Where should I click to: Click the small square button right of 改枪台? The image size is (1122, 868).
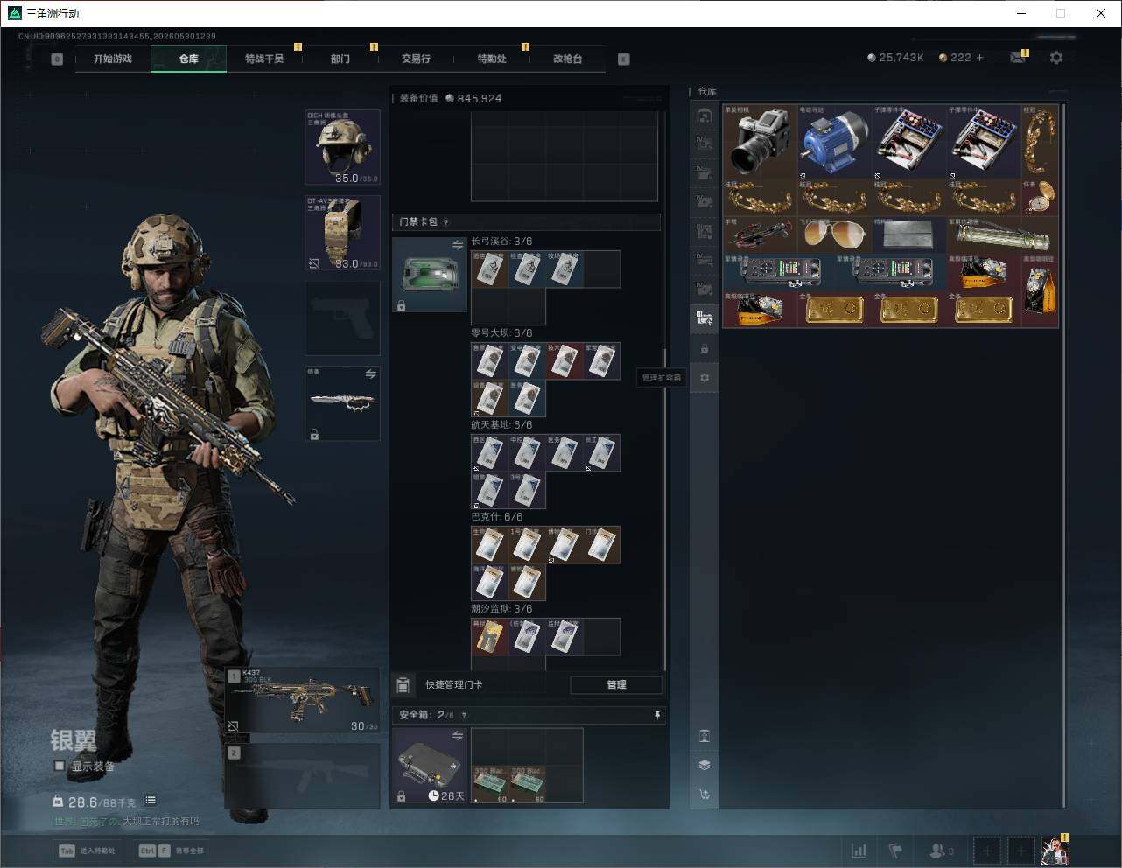pyautogui.click(x=624, y=59)
